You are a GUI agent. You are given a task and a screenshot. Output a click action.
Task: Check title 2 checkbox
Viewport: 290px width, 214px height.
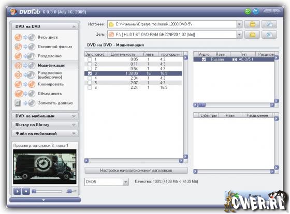(90, 64)
